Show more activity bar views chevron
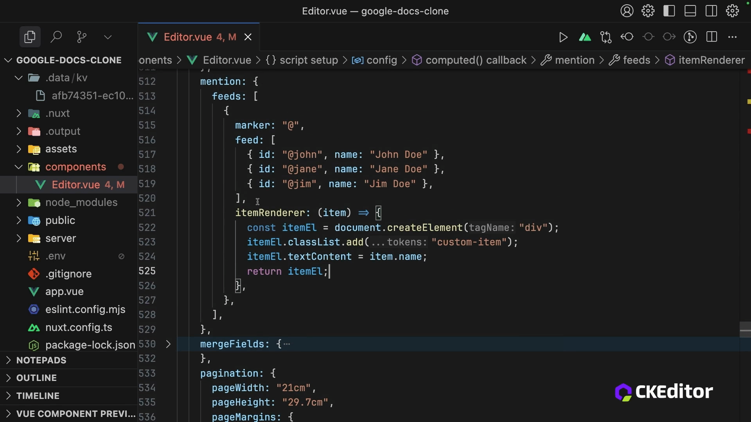 (108, 37)
